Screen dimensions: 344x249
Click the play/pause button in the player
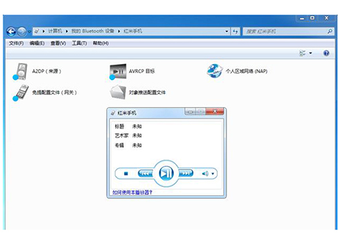166,173
